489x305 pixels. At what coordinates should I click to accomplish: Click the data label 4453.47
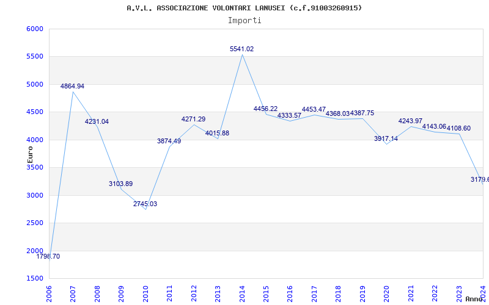click(x=314, y=110)
